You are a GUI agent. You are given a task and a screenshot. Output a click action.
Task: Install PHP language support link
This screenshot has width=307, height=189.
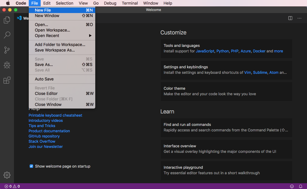tap(235, 51)
